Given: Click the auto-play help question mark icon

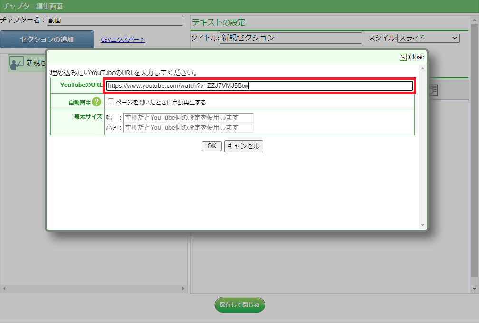Looking at the screenshot, I should [96, 102].
